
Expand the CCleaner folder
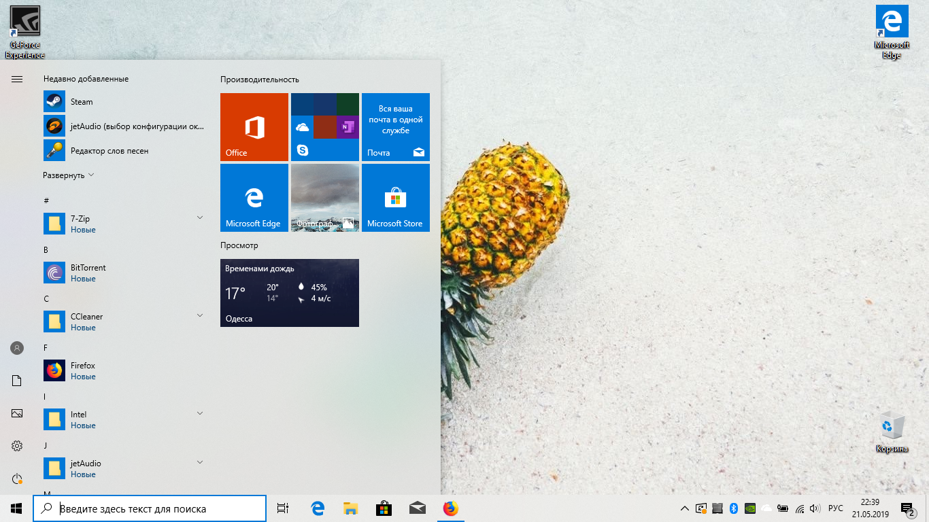[122, 322]
